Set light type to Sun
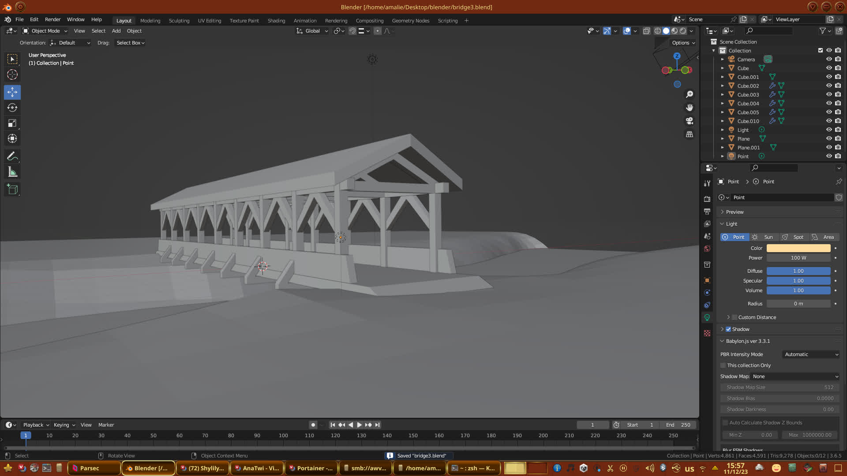The height and width of the screenshot is (476, 847). point(765,237)
